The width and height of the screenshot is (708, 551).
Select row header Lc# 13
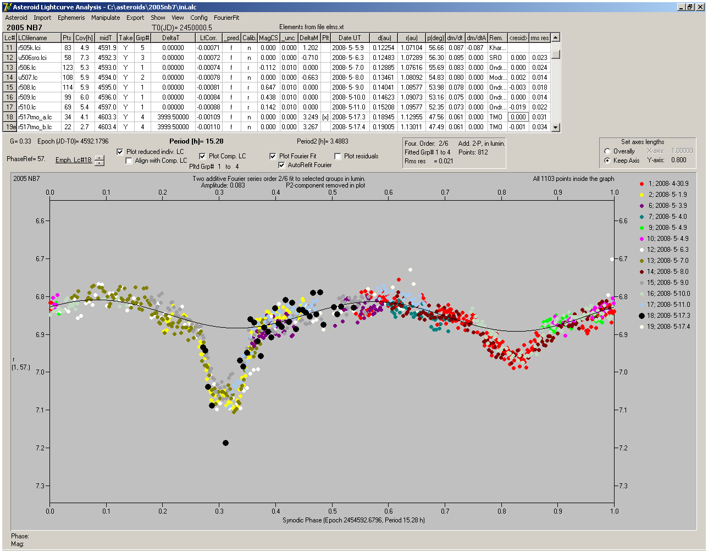tap(9, 68)
